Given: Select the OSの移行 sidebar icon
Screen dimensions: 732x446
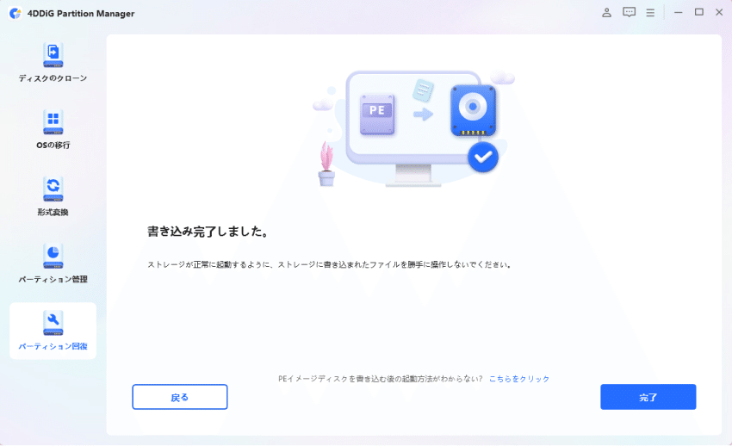Looking at the screenshot, I should [53, 121].
